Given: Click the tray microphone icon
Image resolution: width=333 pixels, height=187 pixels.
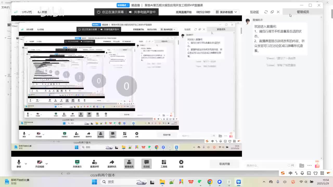Looking at the screenshot, I should click(x=278, y=182).
